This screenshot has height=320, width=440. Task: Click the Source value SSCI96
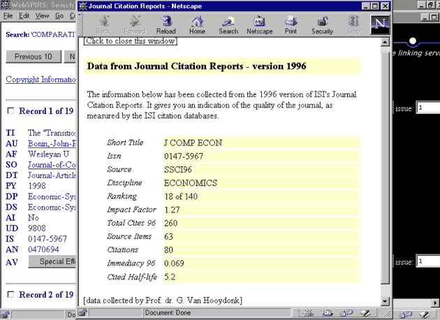click(178, 170)
